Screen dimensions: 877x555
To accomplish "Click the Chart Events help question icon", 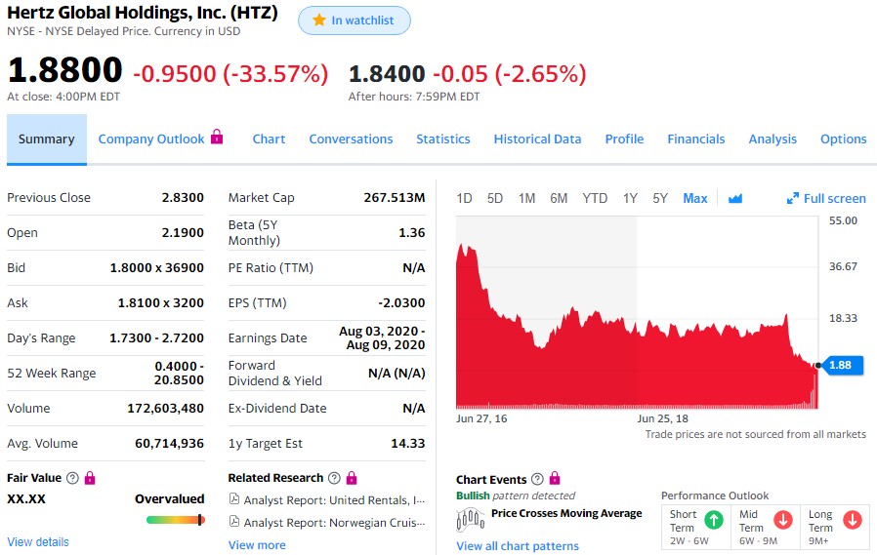I will (x=537, y=479).
